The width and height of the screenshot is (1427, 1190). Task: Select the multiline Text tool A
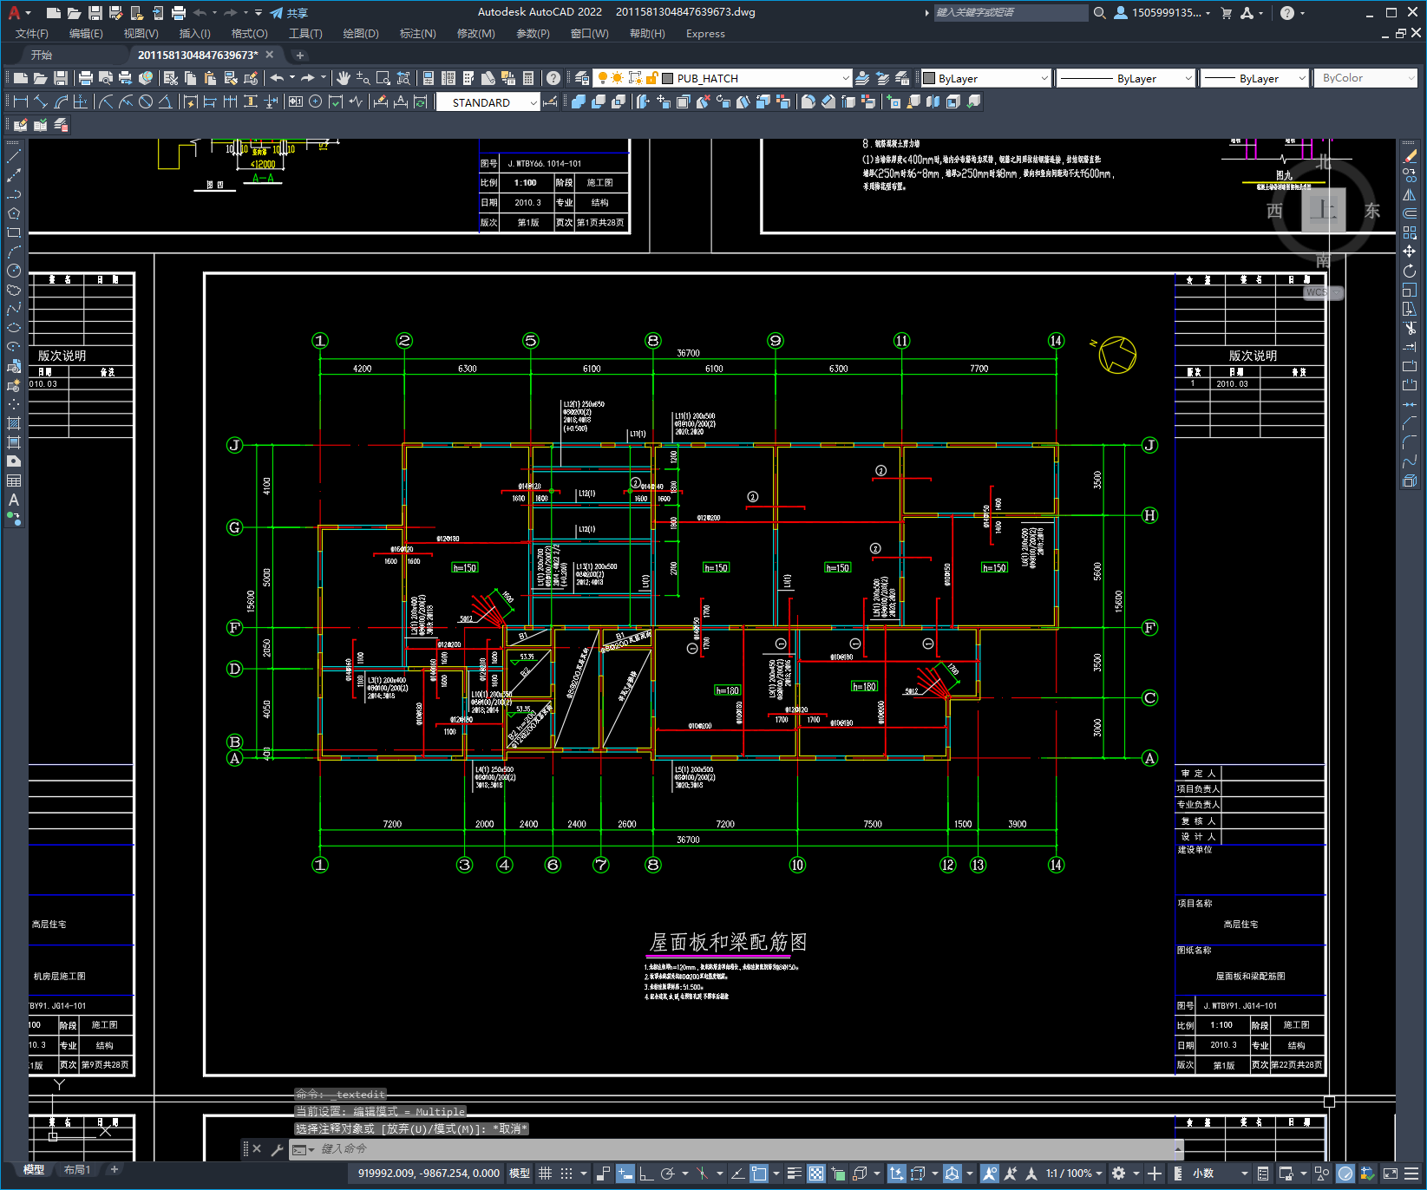[x=13, y=500]
